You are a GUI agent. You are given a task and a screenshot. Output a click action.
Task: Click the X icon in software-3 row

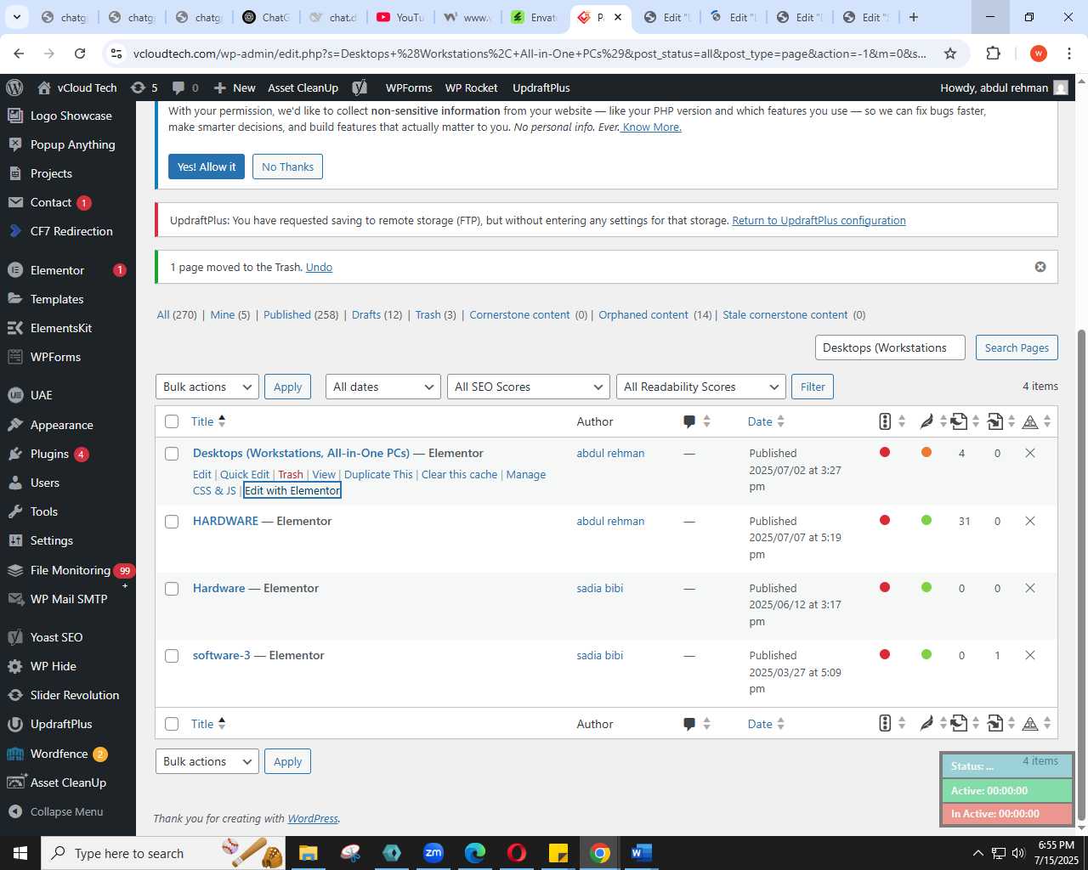[1029, 655]
